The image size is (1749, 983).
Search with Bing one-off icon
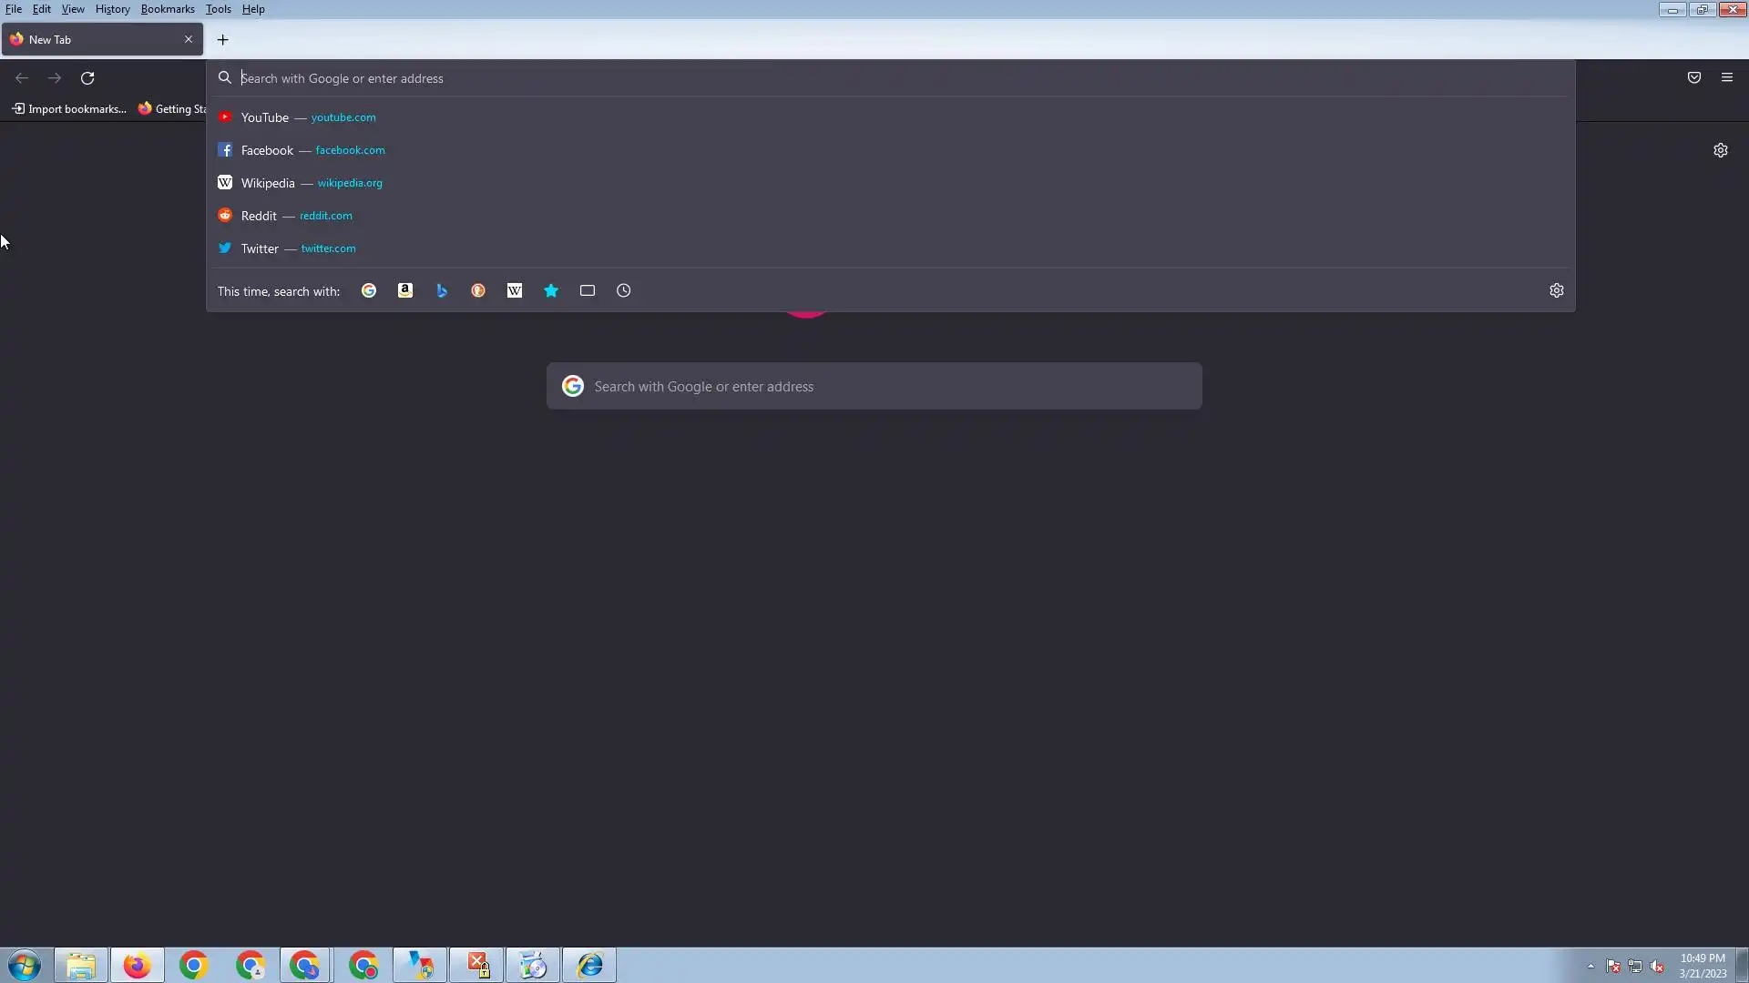click(x=442, y=290)
